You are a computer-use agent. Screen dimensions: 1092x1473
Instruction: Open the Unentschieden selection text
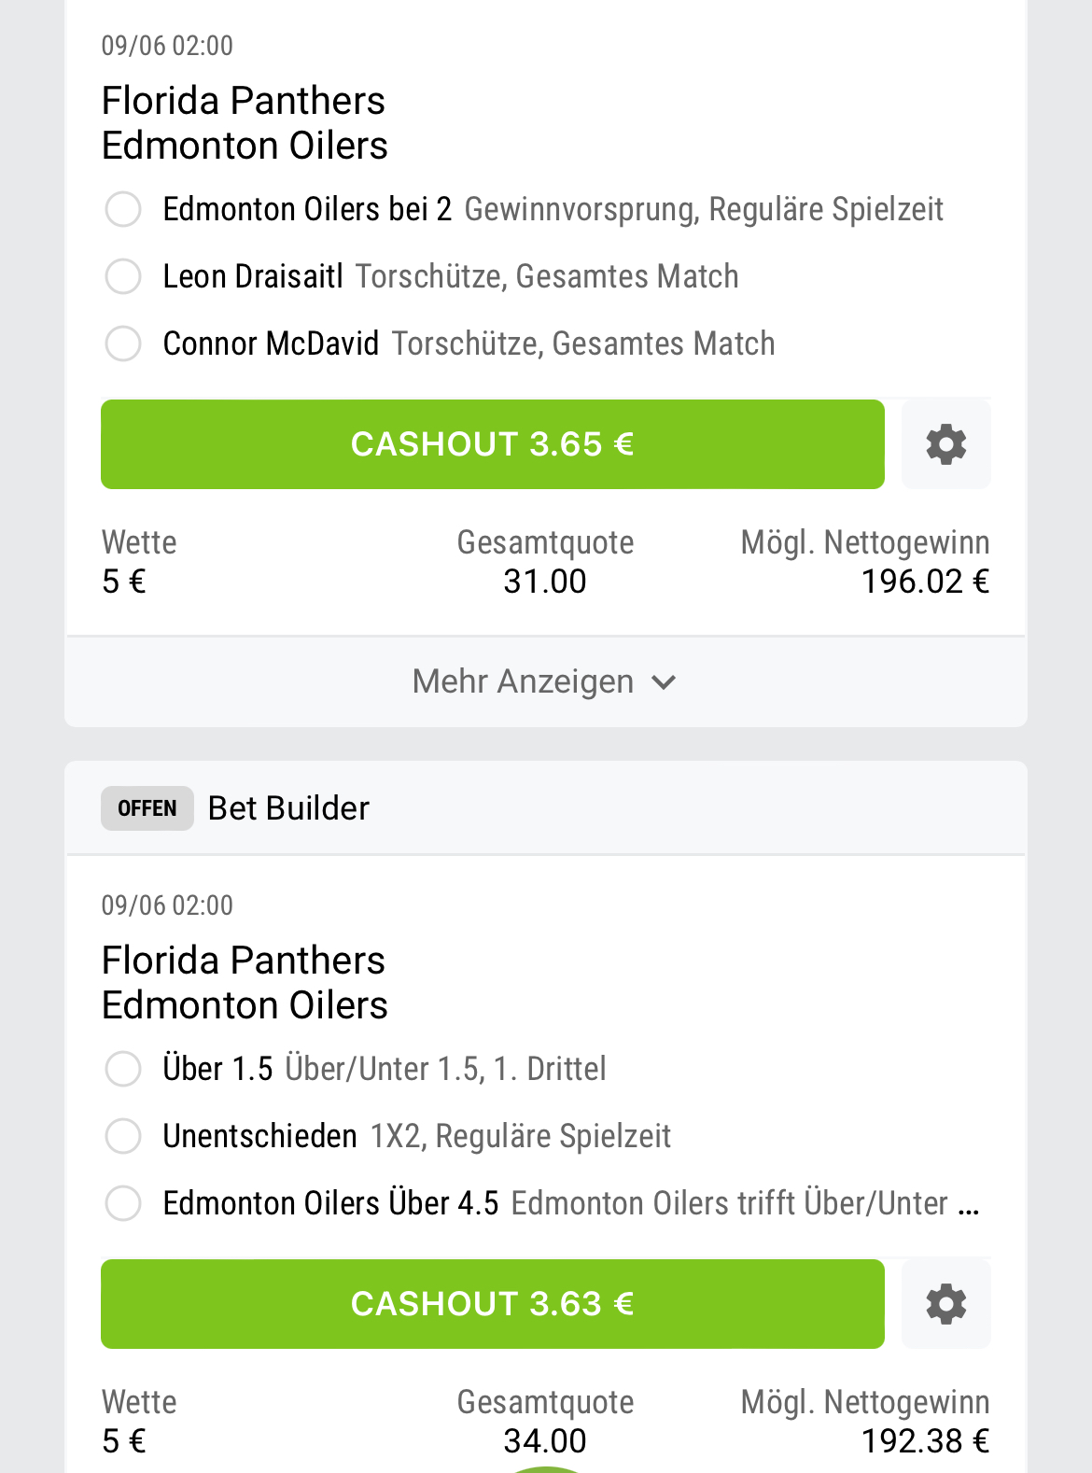tap(259, 1136)
